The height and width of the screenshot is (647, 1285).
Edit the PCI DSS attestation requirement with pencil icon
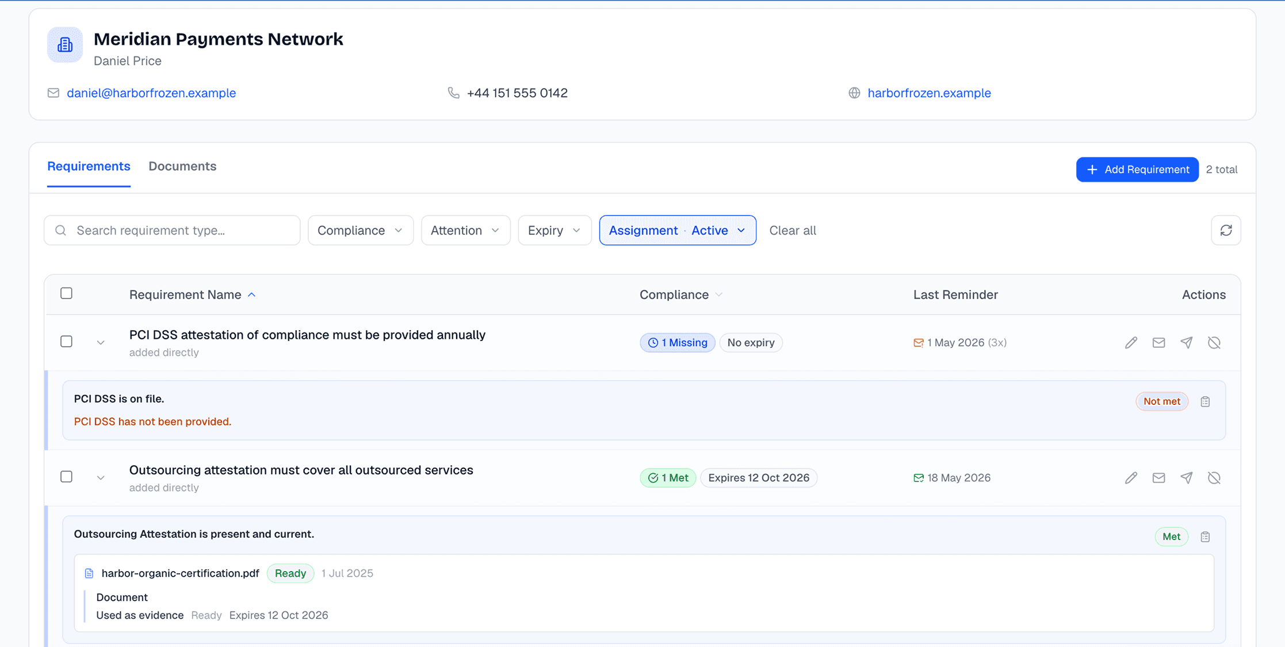pos(1131,343)
